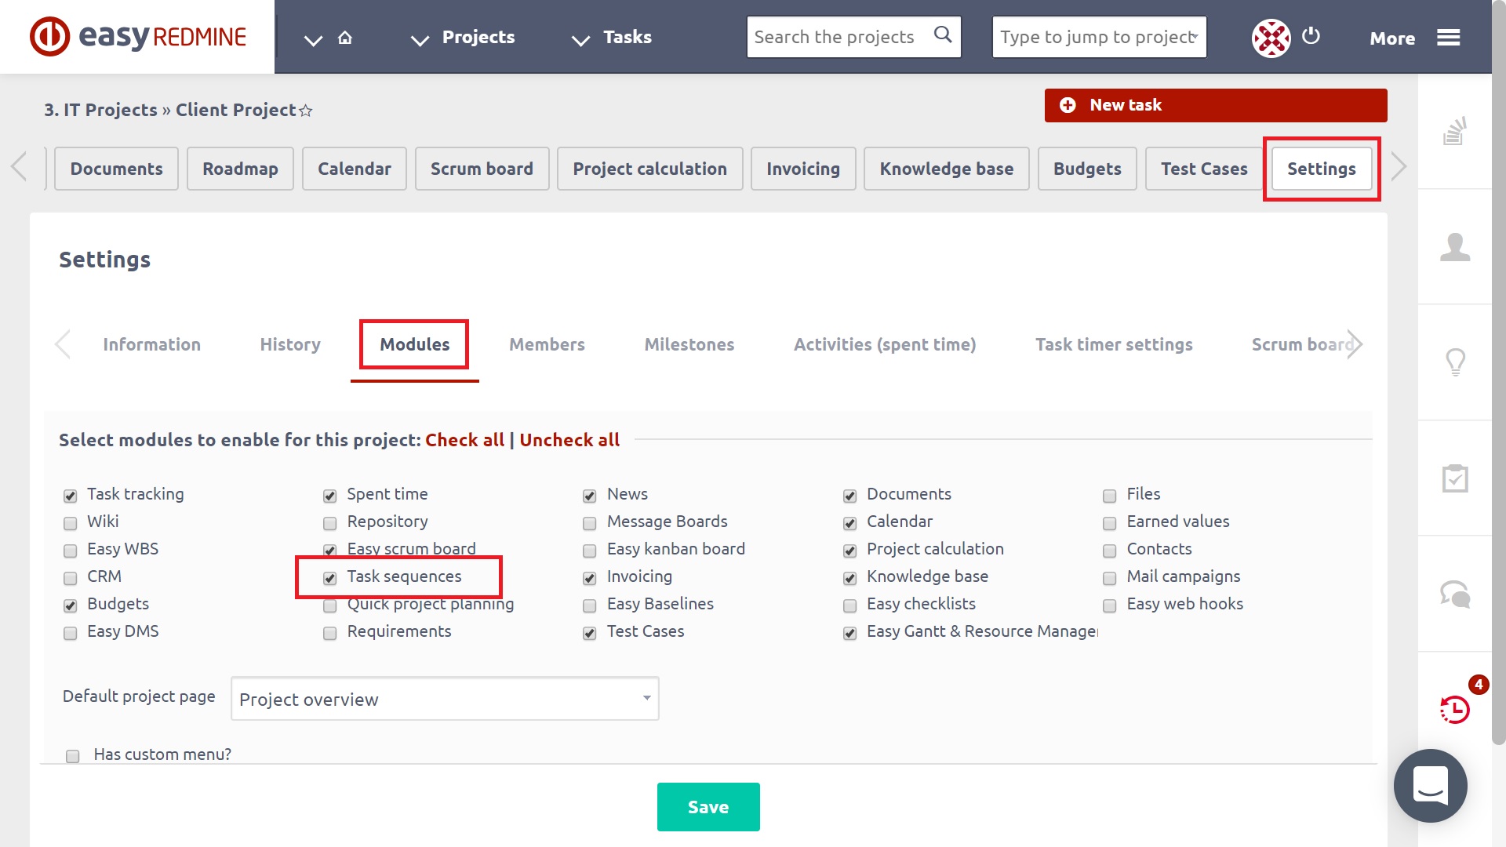The width and height of the screenshot is (1506, 847).
Task: Uncheck the Task sequences checkbox
Action: pyautogui.click(x=330, y=578)
